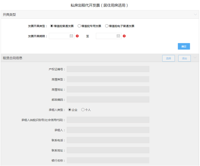Click the 至 text between dates
Screen dimensions: 200x166
[x=88, y=36]
